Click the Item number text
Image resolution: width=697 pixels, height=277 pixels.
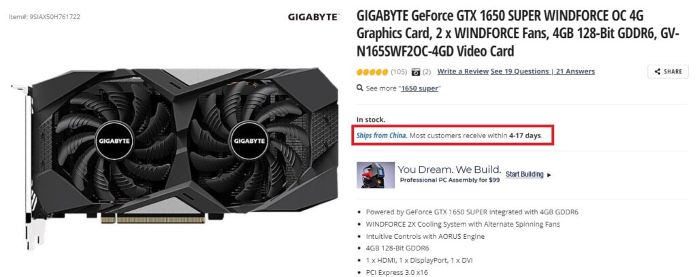44,17
